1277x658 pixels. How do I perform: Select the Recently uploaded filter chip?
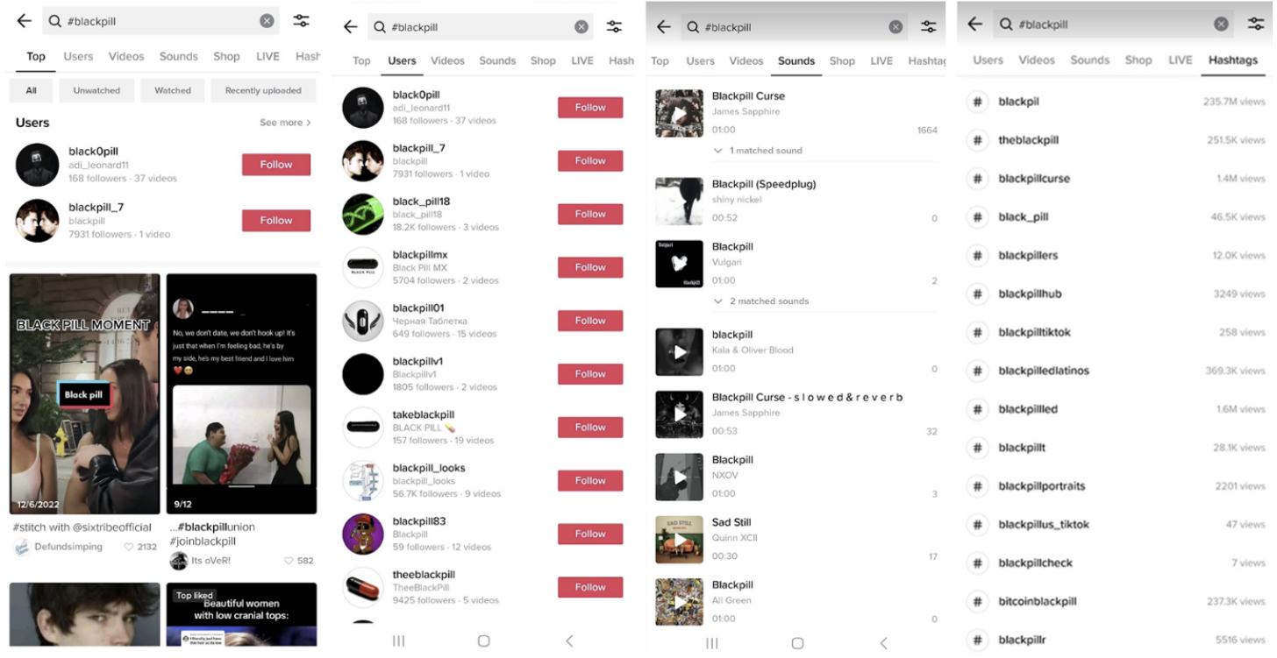263,90
